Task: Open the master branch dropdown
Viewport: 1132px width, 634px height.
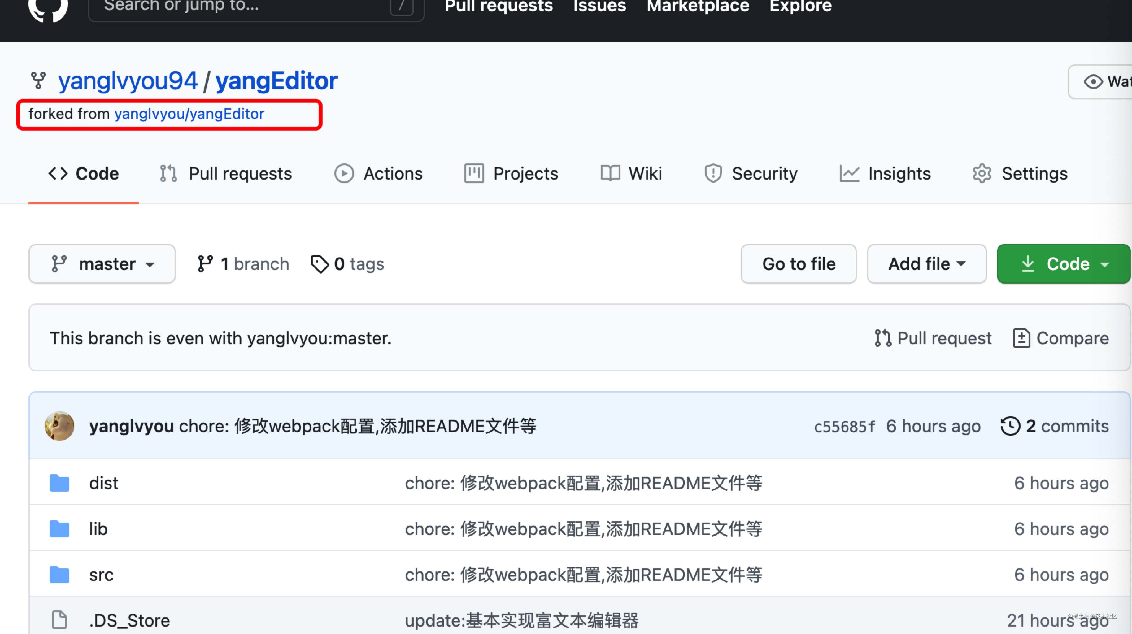Action: click(x=102, y=264)
